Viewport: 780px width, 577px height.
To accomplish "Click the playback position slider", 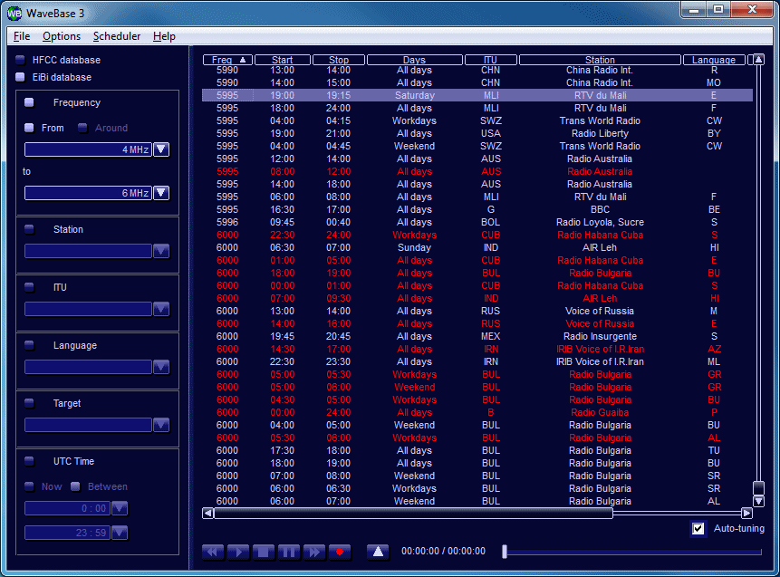I will coord(632,552).
